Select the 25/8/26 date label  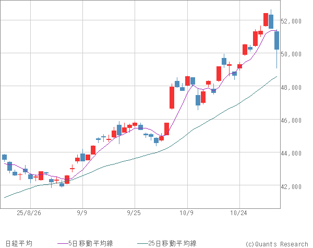point(29,213)
